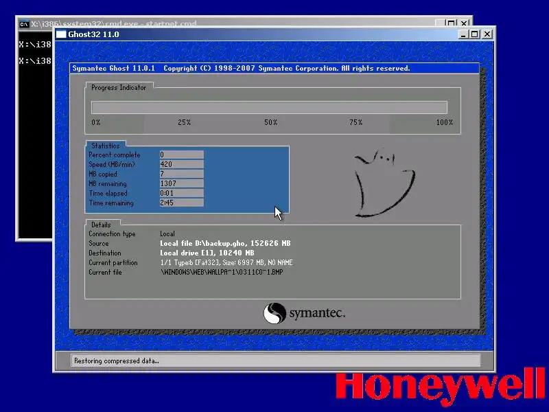Click the Percent complete label

pyautogui.click(x=114, y=155)
